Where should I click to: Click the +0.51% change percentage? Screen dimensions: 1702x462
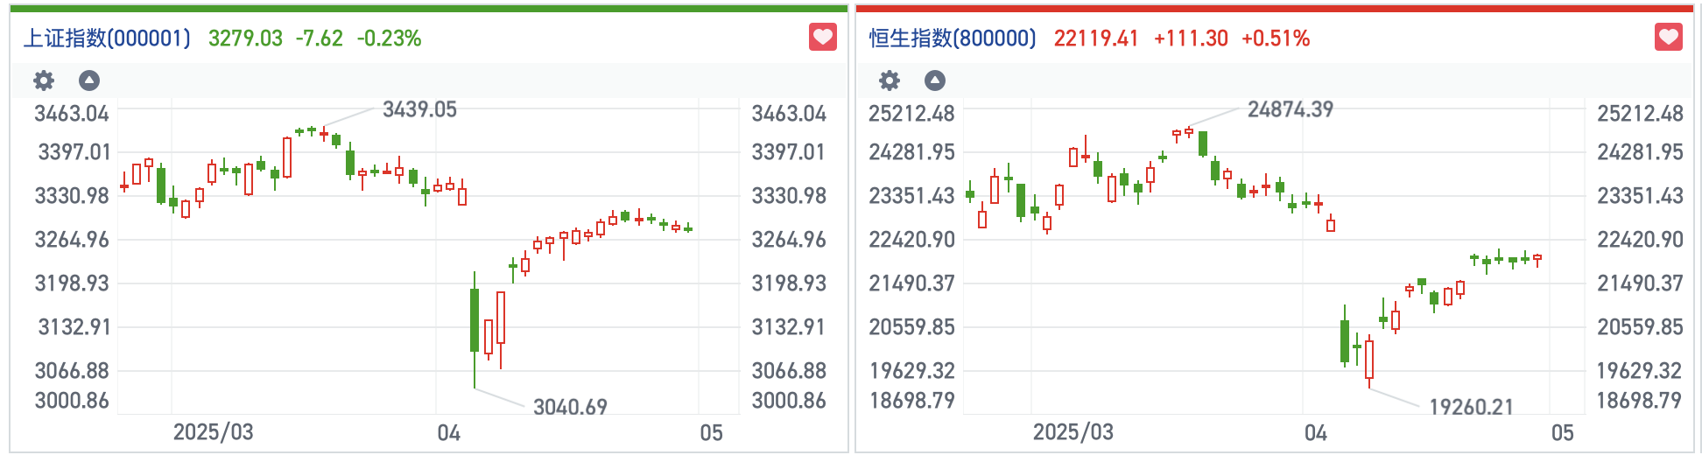click(x=1276, y=38)
